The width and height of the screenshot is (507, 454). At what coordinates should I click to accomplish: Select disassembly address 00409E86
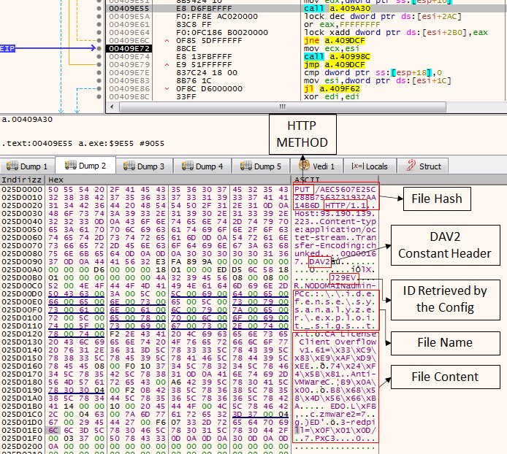pyautogui.click(x=129, y=88)
